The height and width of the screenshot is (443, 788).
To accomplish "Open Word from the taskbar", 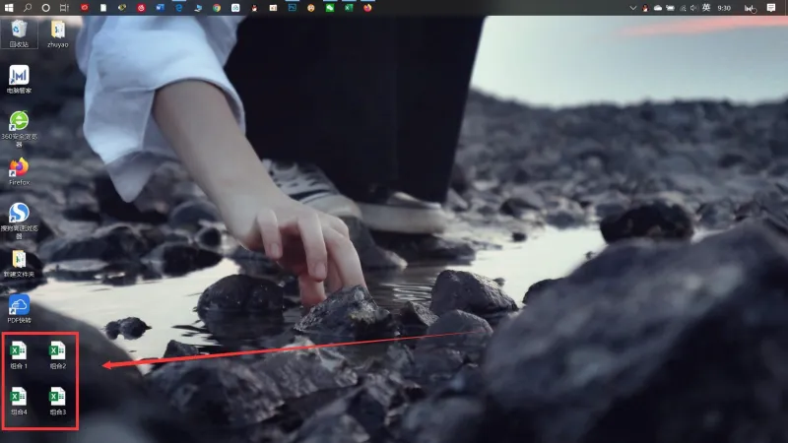I will [160, 8].
